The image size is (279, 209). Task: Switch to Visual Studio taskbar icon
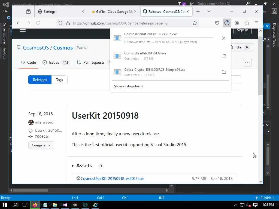(65, 205)
